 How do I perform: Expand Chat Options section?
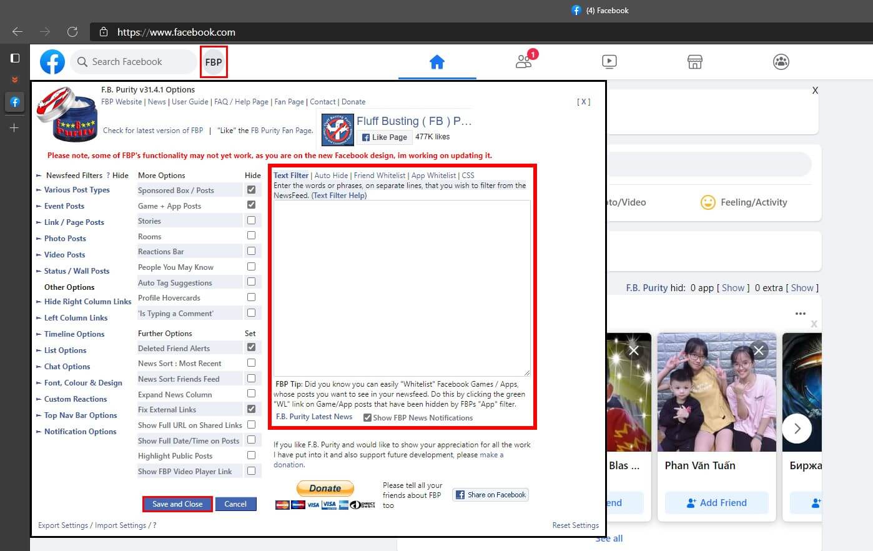click(67, 367)
